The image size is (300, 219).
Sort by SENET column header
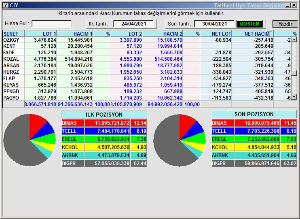14,34
